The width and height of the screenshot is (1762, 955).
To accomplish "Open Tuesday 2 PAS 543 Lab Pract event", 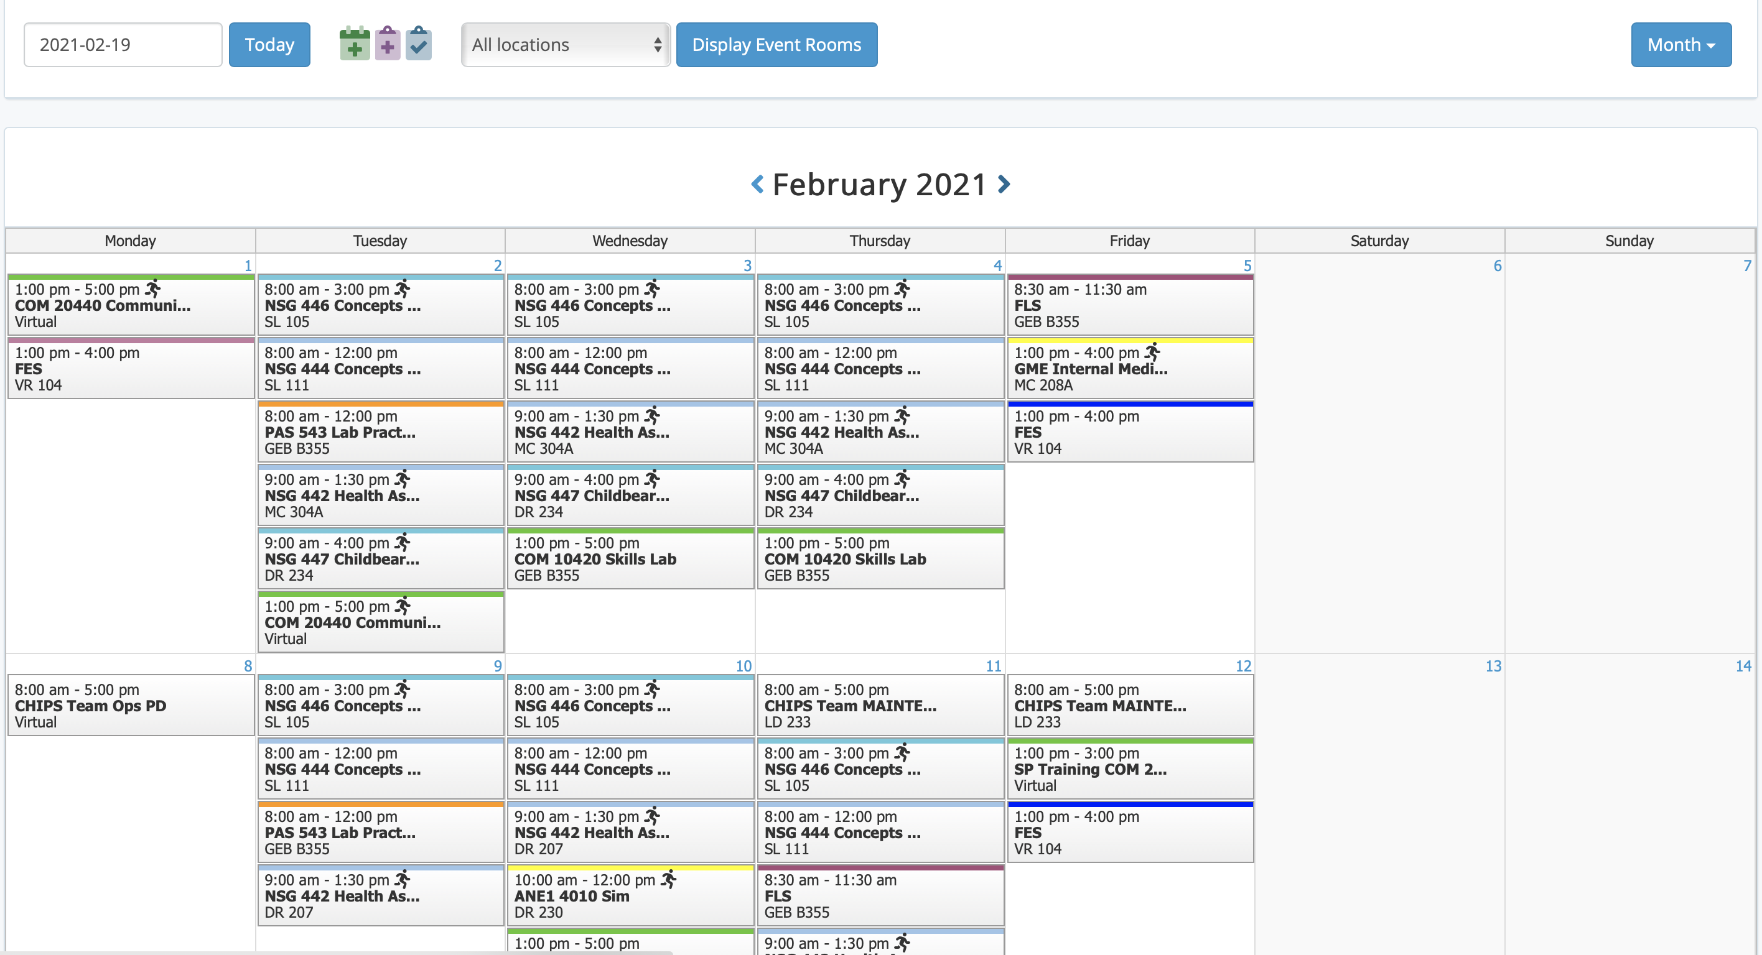I will point(381,432).
